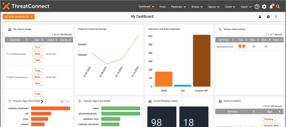The image size is (286, 127).
Task: Click the 'My Dashboard' title
Action: coord(142,16)
